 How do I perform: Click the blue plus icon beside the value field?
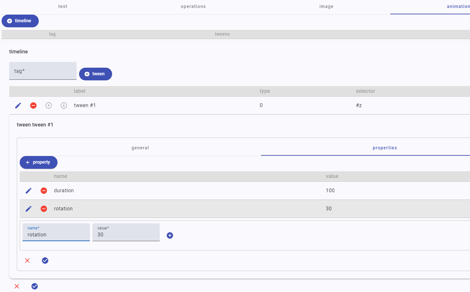click(170, 235)
